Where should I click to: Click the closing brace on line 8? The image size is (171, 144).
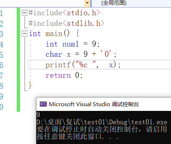click(30, 85)
